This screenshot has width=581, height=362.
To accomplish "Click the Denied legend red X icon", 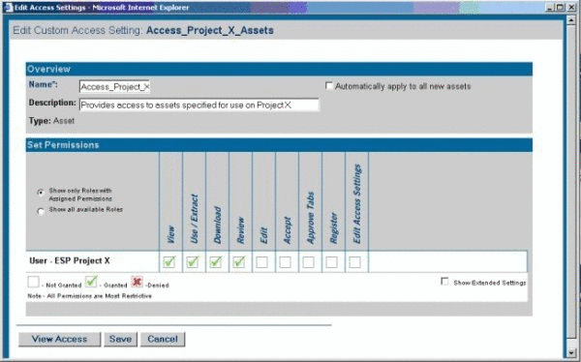I will pos(137,282).
